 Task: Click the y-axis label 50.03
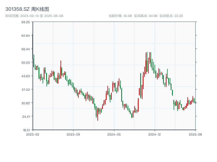coord(25,63)
